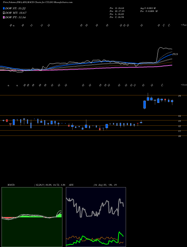Viewport: 187px width, 247px height.
Task: Click the 'DOW PT: 11.54' legend text
Action: 15,17
